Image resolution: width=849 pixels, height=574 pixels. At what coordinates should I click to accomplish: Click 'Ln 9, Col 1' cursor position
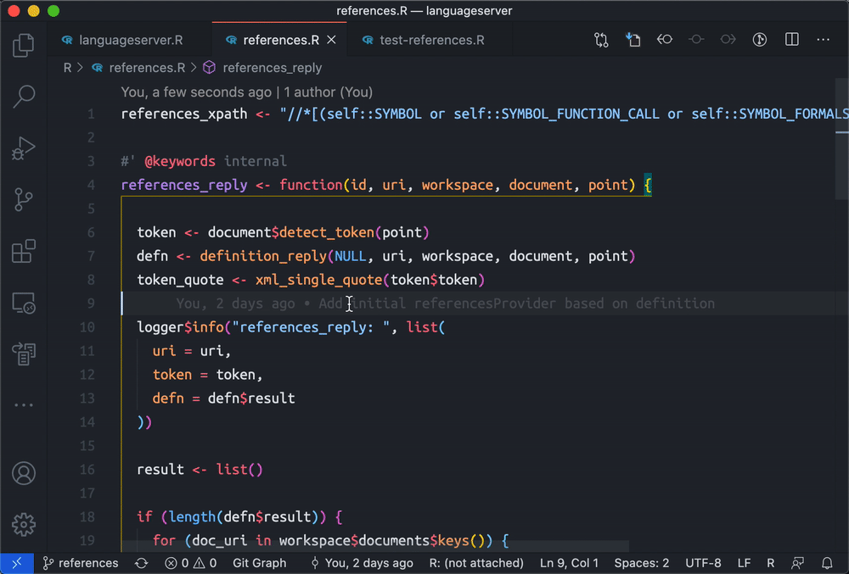569,563
